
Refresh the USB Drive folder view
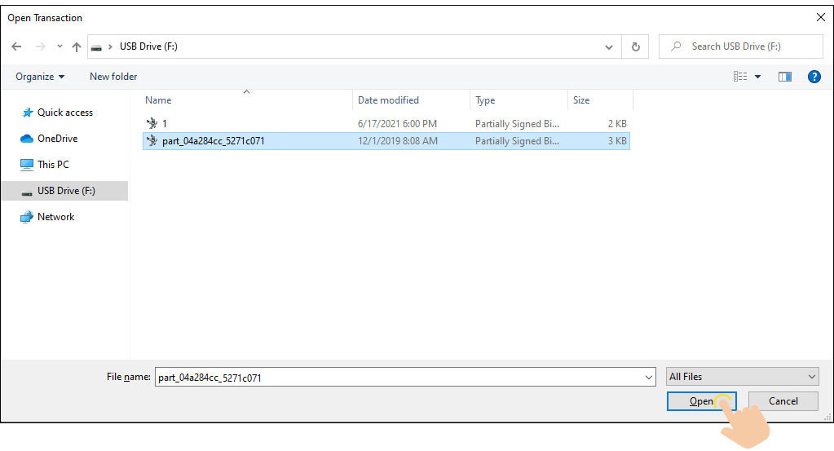click(636, 46)
